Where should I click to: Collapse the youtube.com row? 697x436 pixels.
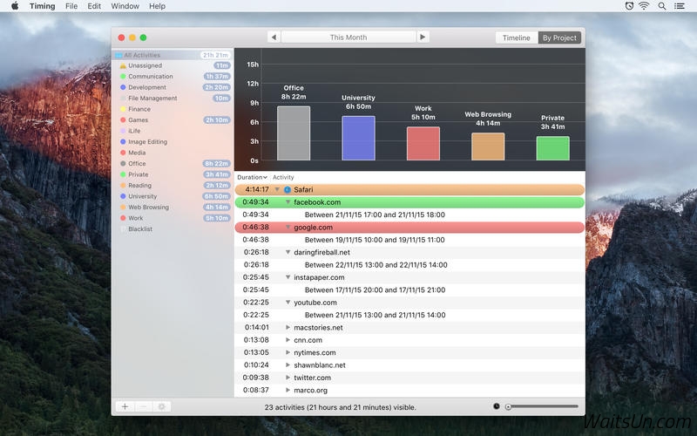(288, 303)
